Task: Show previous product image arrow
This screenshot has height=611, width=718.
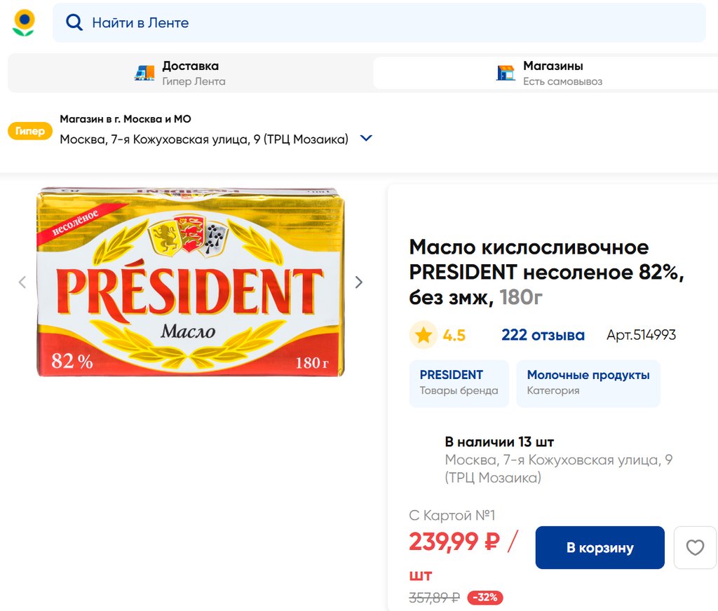Action: [22, 282]
